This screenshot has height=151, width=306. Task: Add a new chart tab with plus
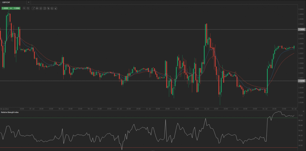tap(28, 2)
